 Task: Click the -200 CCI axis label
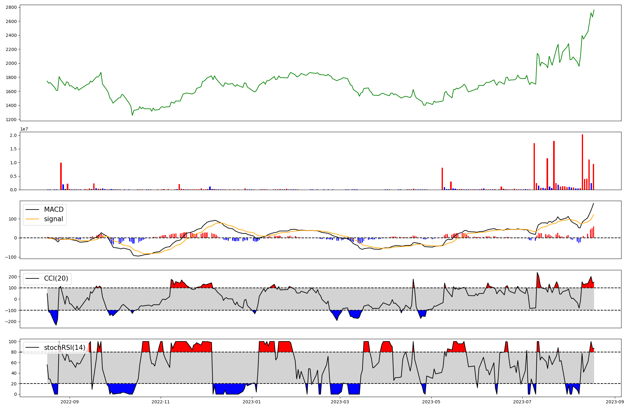pyautogui.click(x=11, y=322)
